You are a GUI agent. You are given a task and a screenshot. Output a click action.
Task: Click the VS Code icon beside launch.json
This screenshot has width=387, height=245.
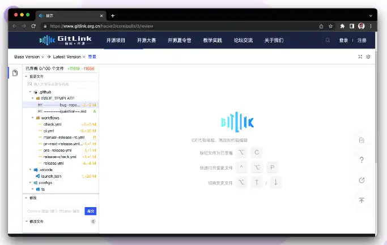(x=38, y=176)
